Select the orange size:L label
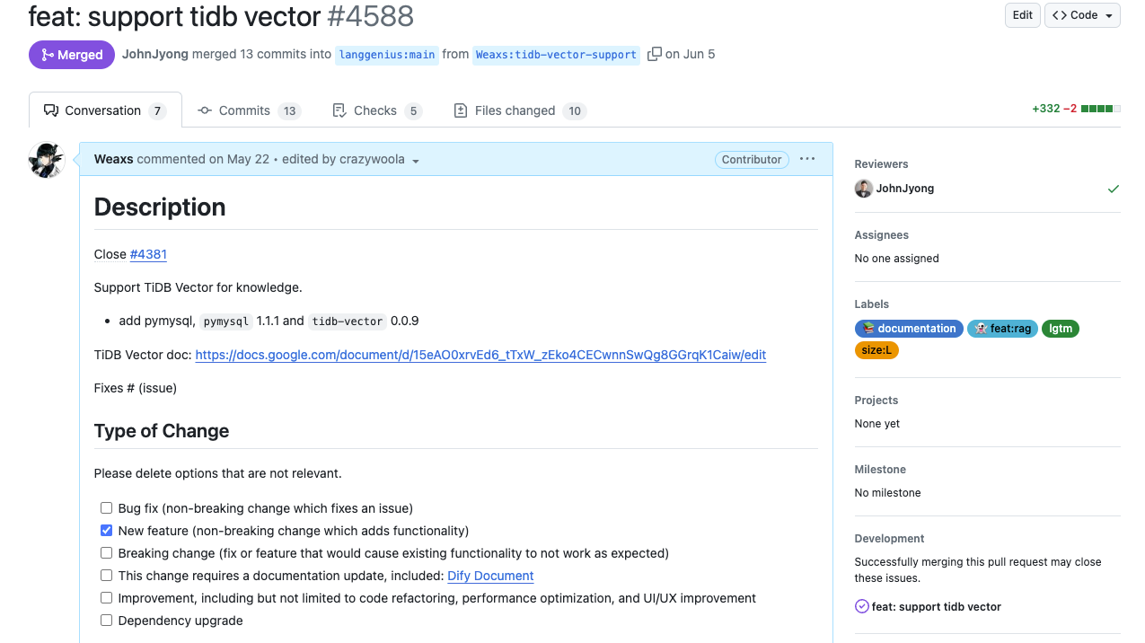1145x643 pixels. click(876, 350)
